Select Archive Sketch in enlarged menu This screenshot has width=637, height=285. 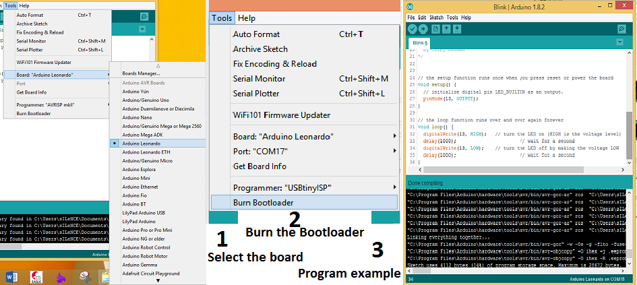[260, 49]
